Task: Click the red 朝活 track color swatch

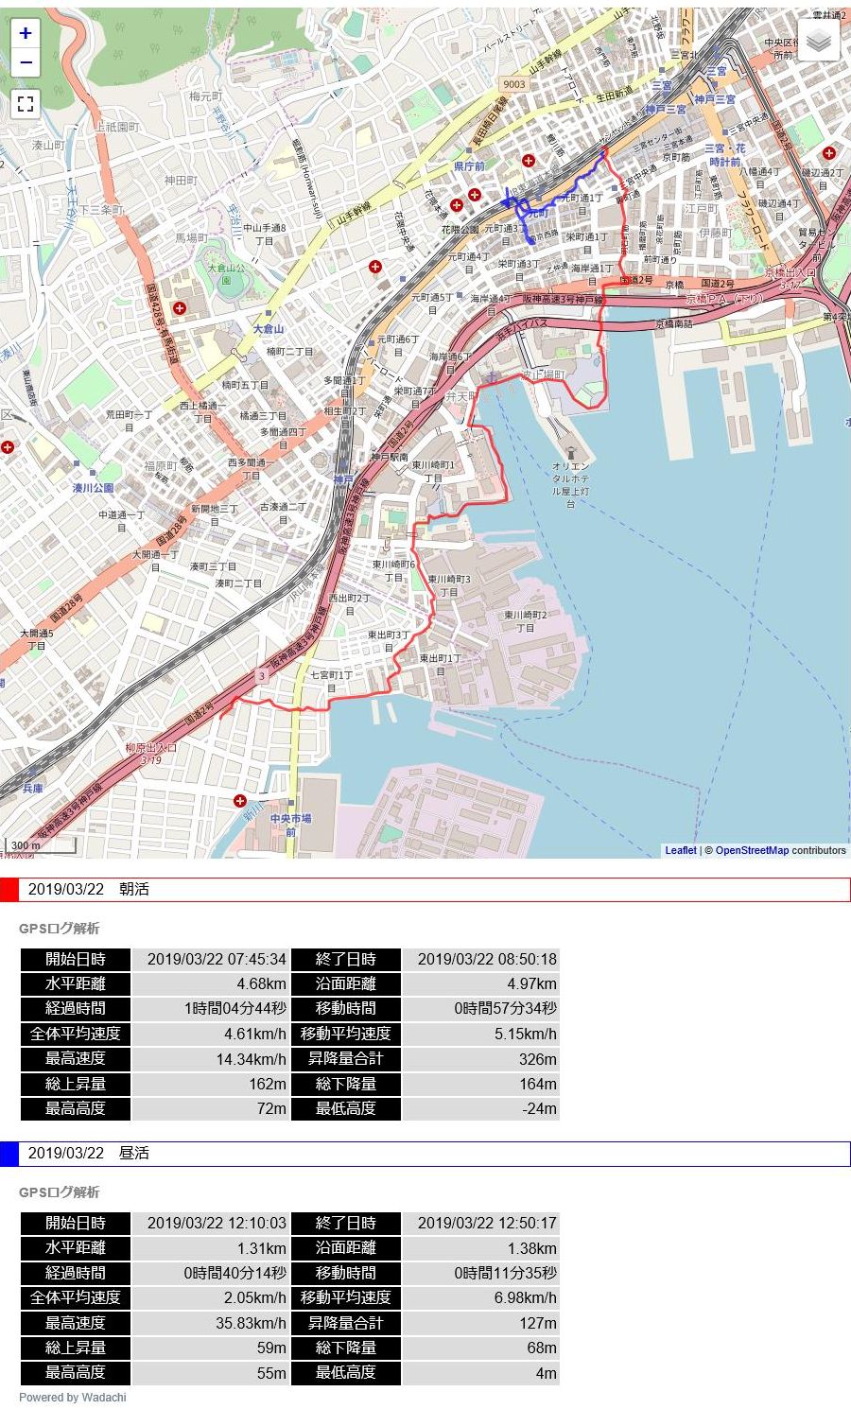Action: [x=9, y=890]
